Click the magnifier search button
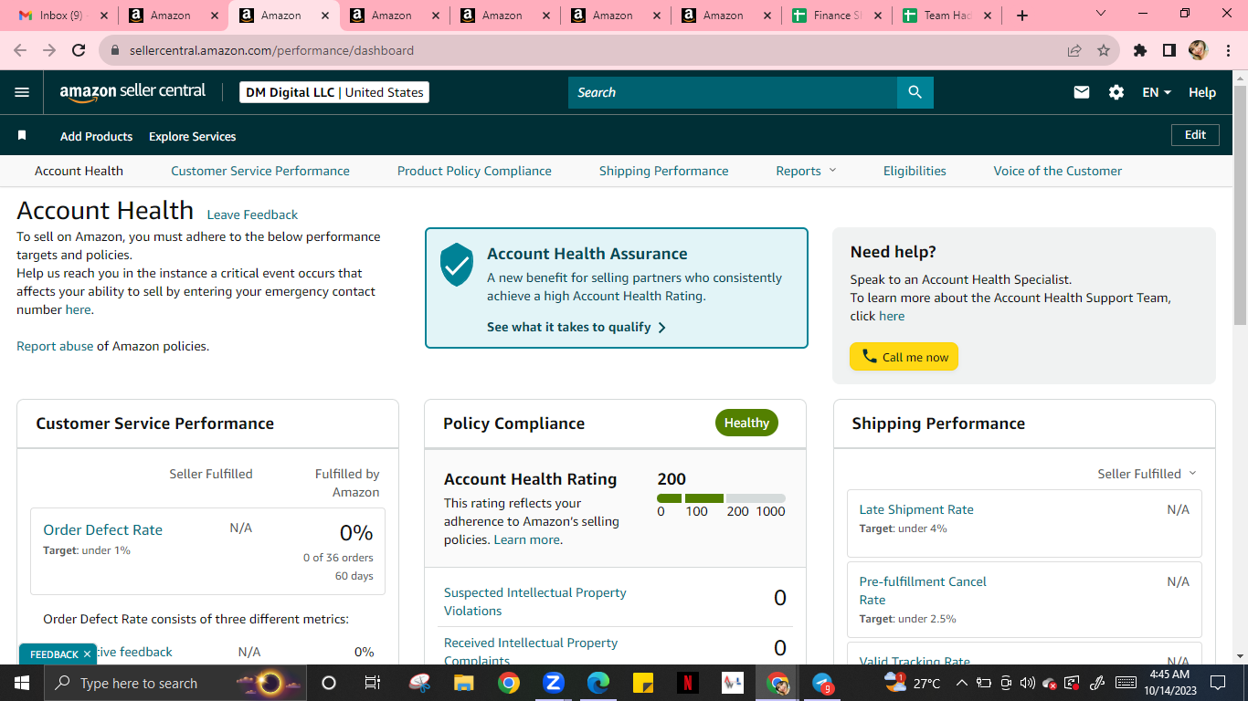Screen dimensions: 1248x701 tap(915, 92)
